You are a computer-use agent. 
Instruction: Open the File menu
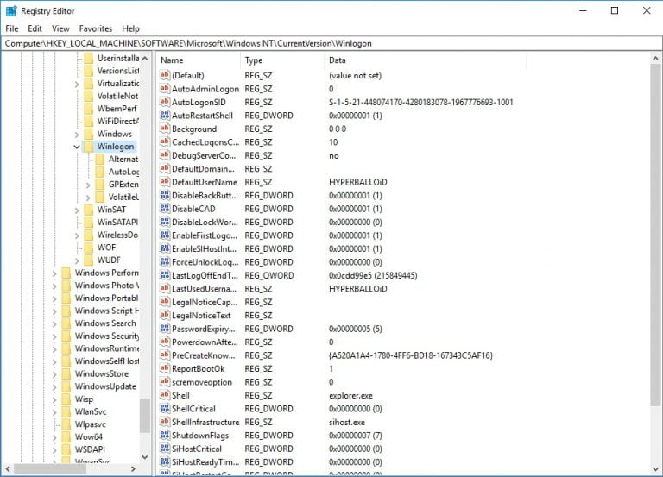point(11,28)
